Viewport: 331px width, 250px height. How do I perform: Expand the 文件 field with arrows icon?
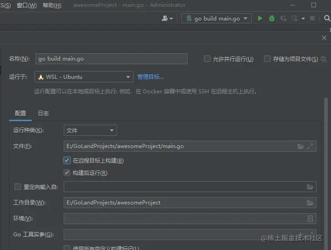(x=310, y=146)
